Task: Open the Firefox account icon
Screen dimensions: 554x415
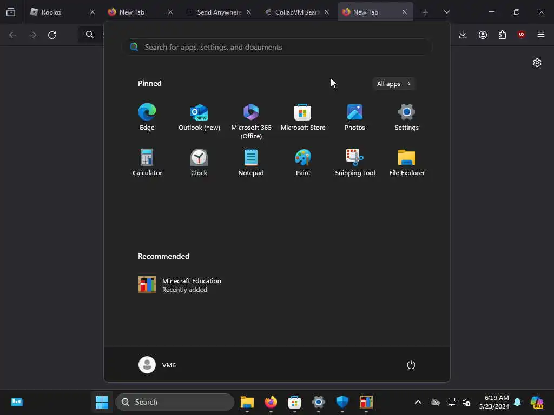Action: point(483,35)
